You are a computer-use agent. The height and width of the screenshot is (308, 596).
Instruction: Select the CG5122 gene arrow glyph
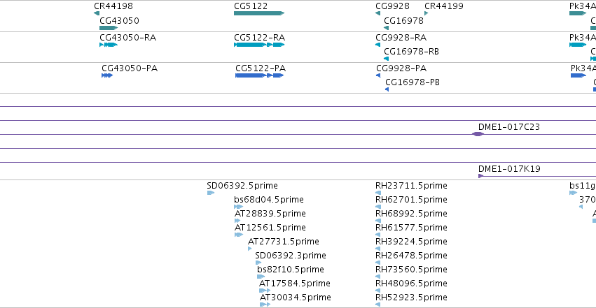point(259,13)
